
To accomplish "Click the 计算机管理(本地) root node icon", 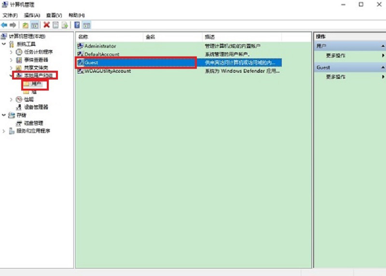I will 4,37.
